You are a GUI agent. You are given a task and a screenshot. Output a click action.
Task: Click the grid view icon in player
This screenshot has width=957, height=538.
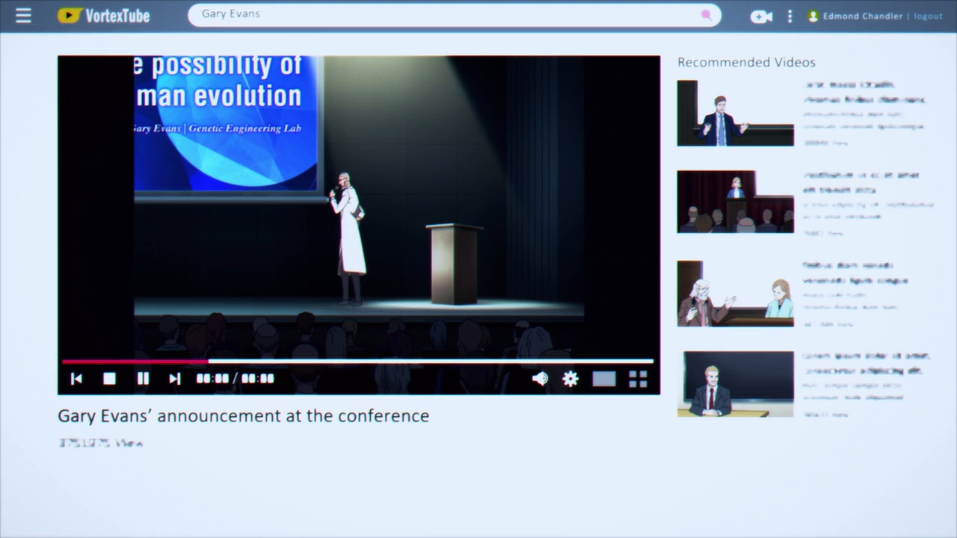(638, 379)
